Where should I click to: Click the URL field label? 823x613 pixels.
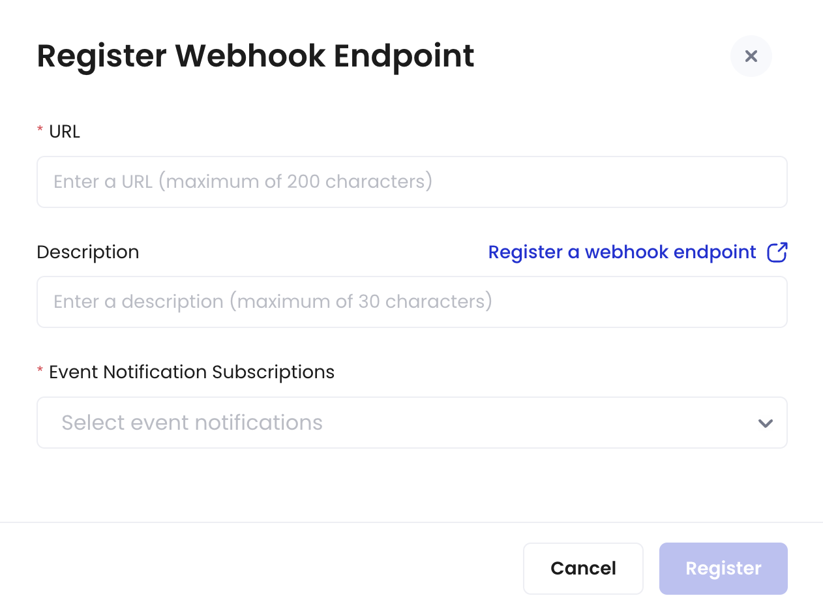click(65, 131)
